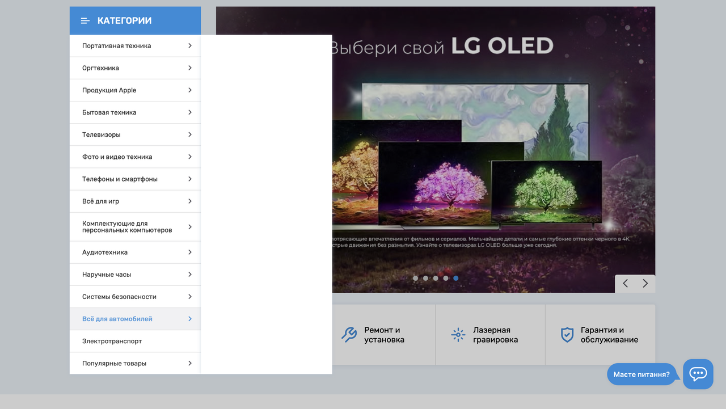
Task: Expand the Продукция Apple chevron
Action: pyautogui.click(x=190, y=90)
